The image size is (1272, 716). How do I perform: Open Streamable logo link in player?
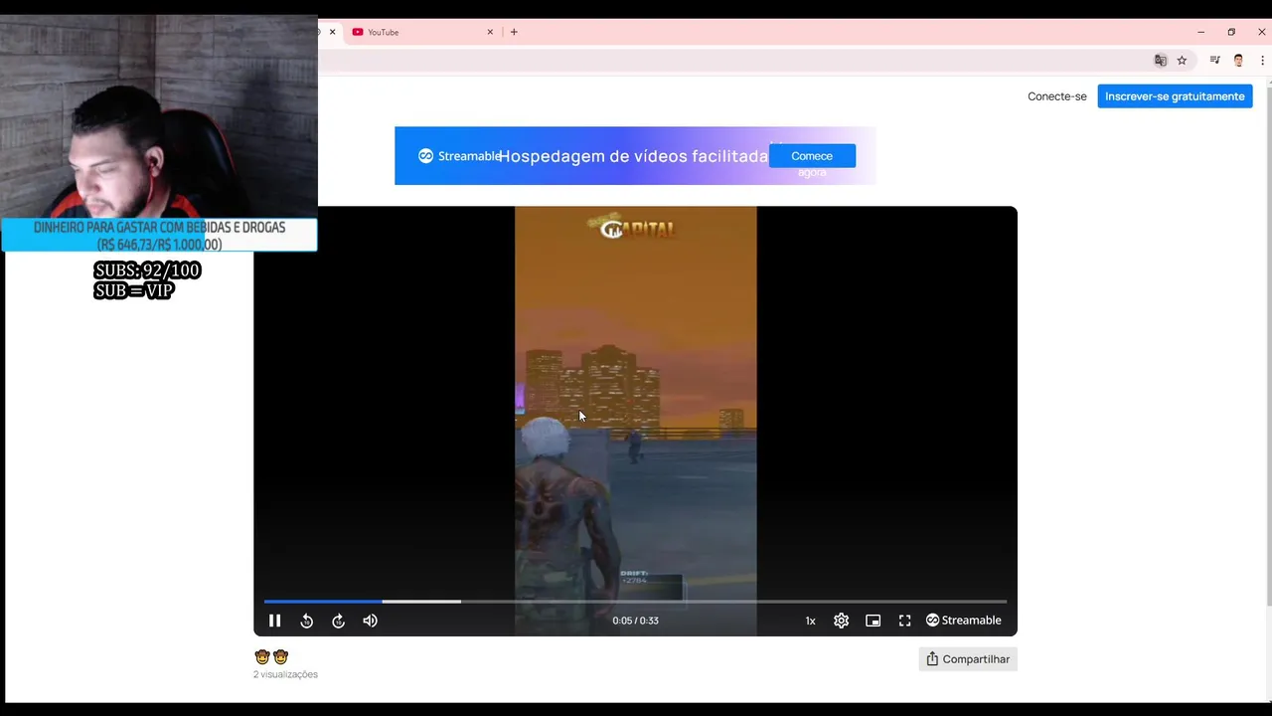963,621
